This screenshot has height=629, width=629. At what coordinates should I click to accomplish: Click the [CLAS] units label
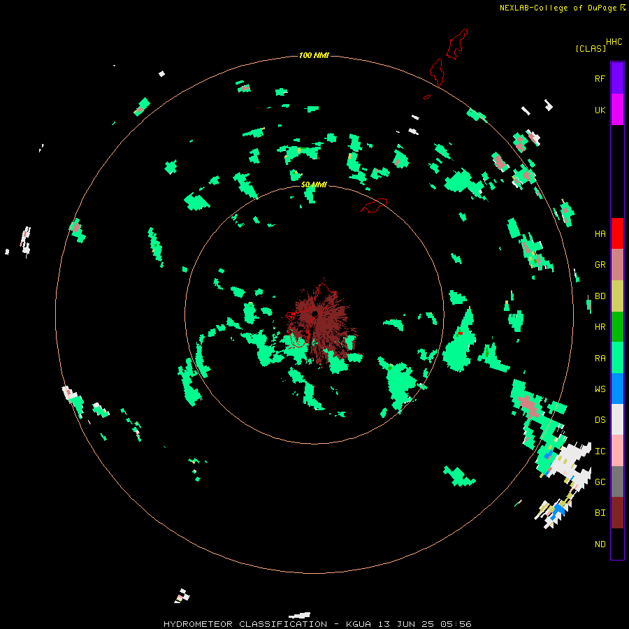point(591,48)
